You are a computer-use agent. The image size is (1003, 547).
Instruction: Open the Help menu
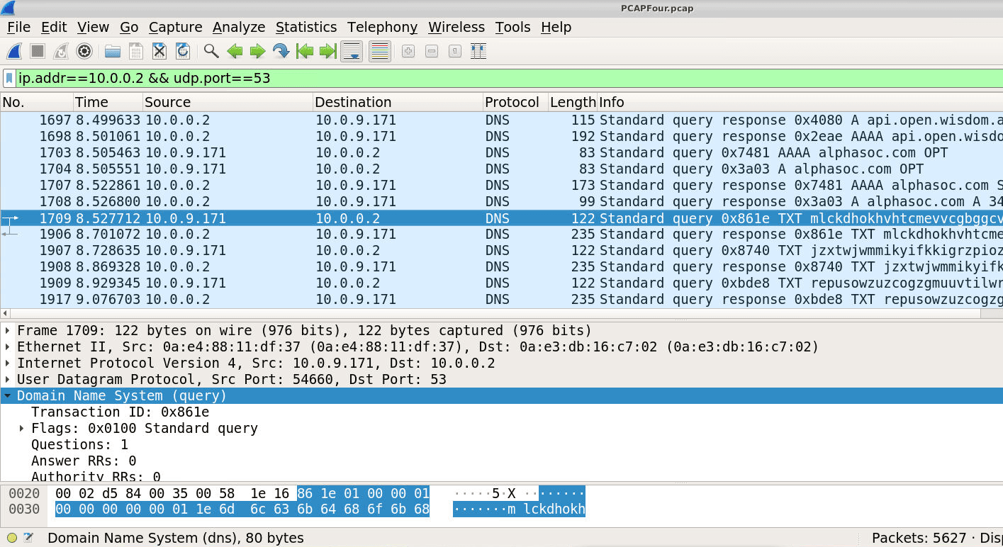tap(556, 27)
